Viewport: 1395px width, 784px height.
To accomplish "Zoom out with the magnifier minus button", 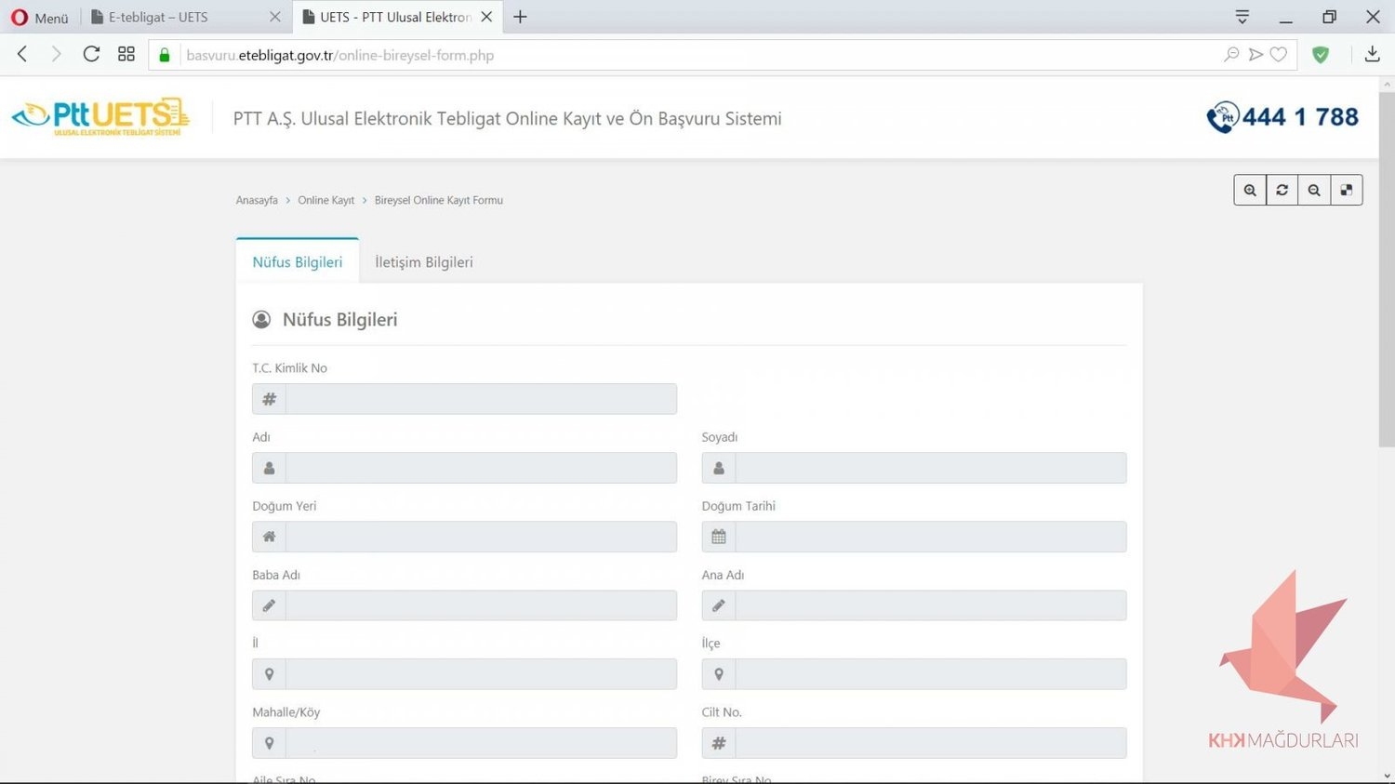I will [x=1314, y=190].
